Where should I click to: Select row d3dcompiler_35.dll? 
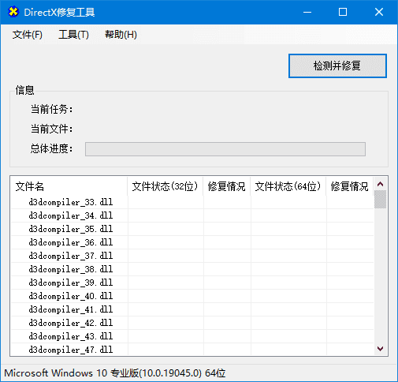point(192,229)
